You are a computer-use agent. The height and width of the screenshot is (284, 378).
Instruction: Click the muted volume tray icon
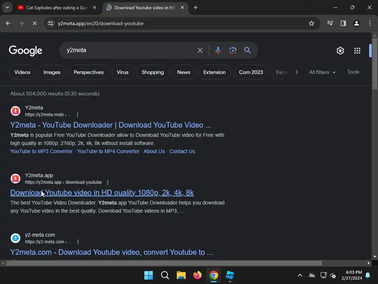(333, 275)
